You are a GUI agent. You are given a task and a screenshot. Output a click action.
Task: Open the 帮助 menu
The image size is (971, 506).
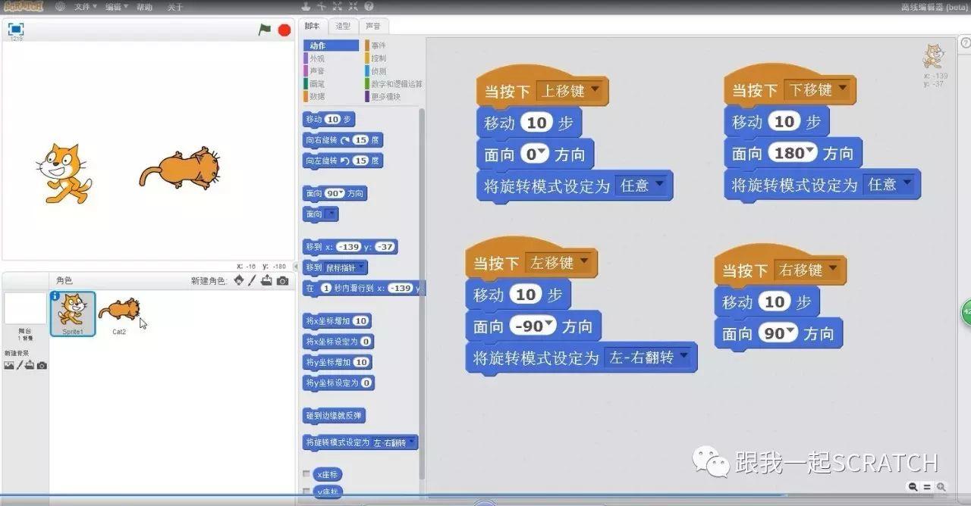click(143, 7)
